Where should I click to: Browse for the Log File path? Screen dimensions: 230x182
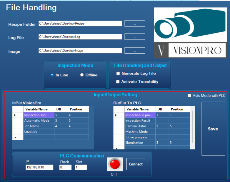click(135, 37)
